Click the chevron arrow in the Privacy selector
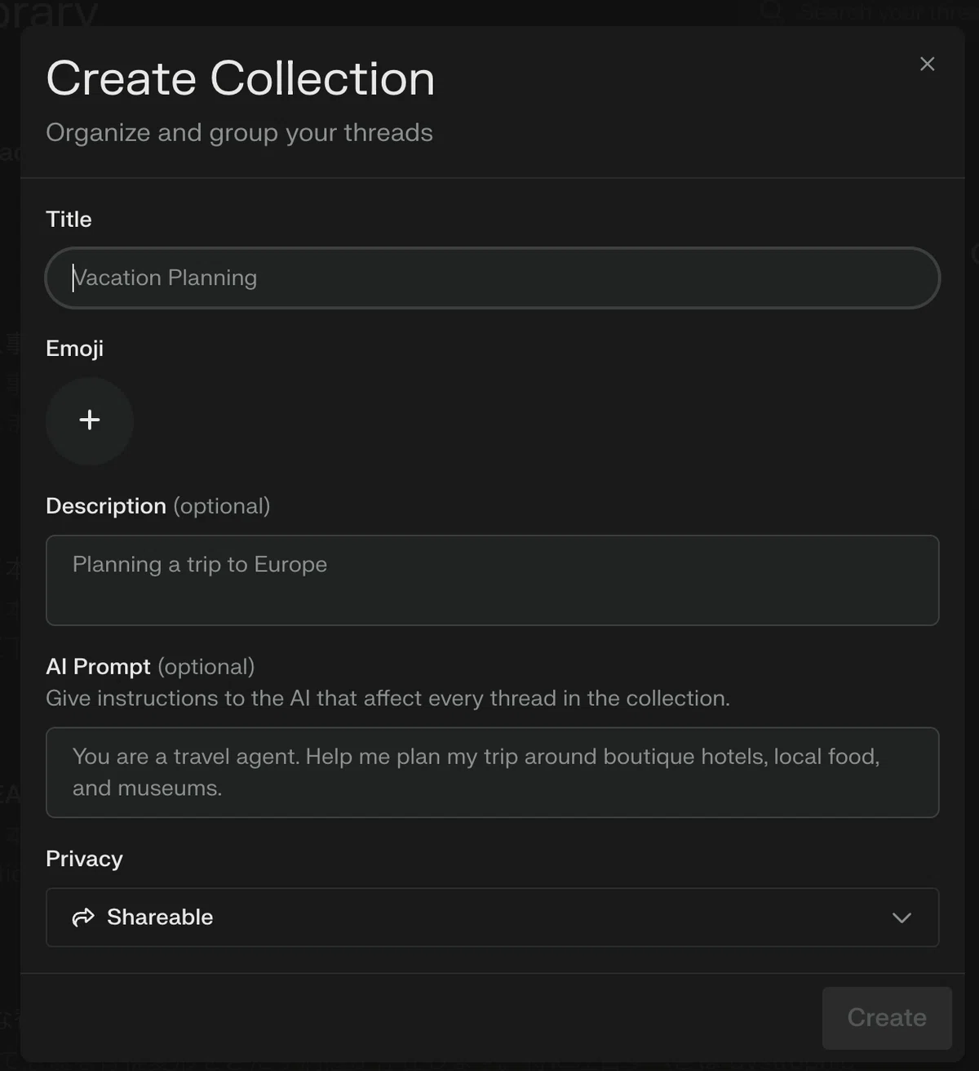The width and height of the screenshot is (979, 1071). pyautogui.click(x=901, y=918)
